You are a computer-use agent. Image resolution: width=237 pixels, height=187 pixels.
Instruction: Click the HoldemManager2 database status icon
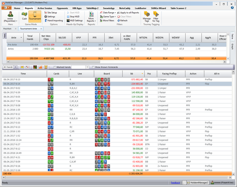[x=188, y=183]
